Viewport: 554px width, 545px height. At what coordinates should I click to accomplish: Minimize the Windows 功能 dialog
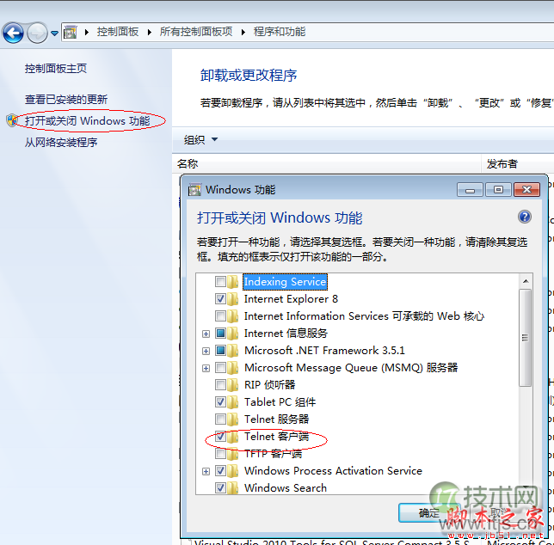(x=470, y=190)
